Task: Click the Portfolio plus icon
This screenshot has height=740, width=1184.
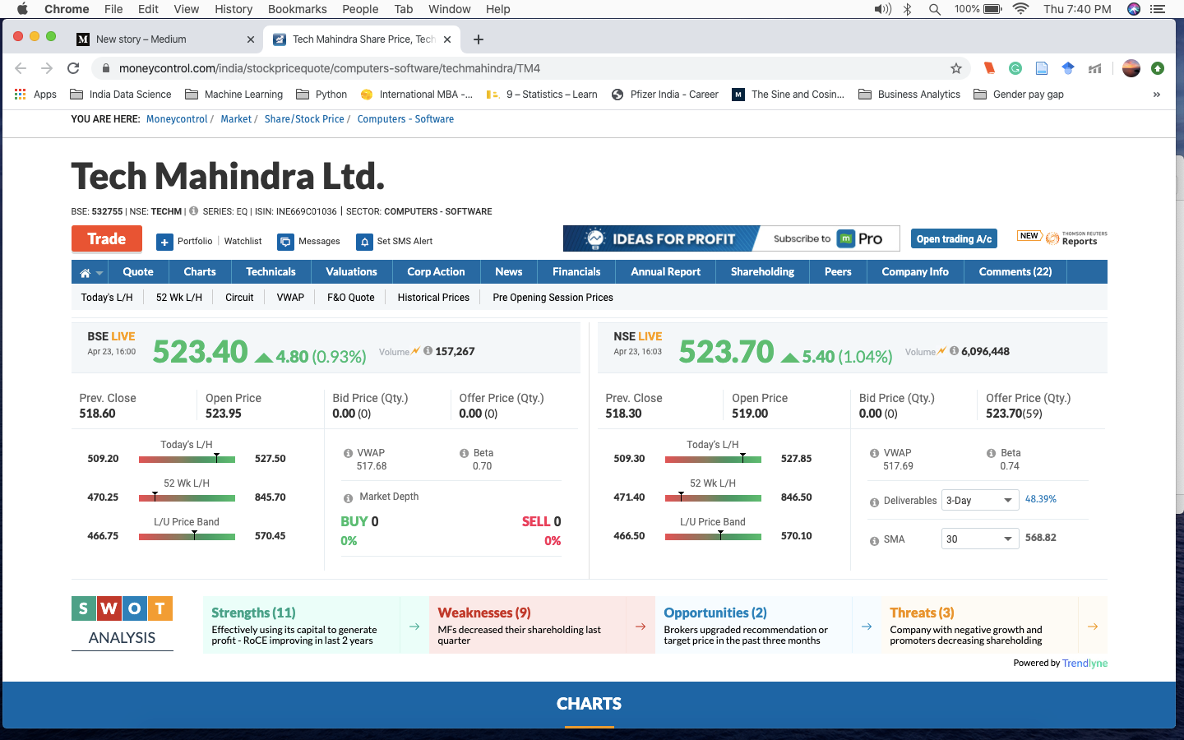Action: [164, 242]
